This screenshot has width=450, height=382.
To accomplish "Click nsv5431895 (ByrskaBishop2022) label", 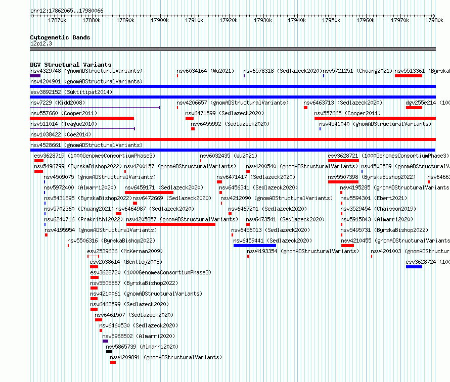I will coord(88,198).
